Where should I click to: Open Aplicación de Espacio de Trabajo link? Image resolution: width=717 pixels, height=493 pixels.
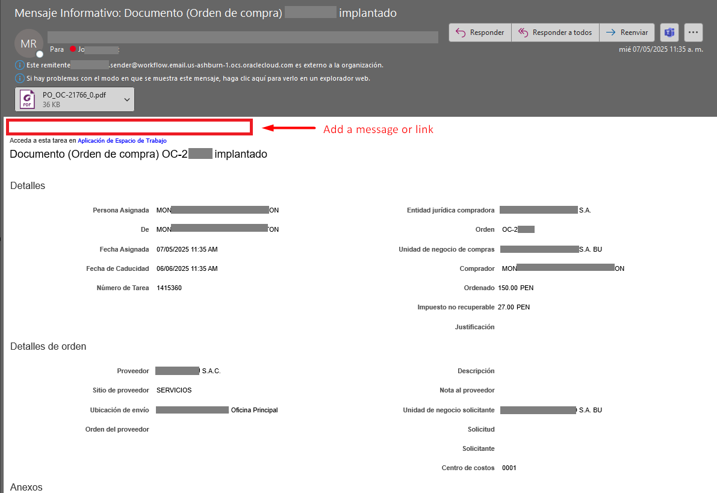click(122, 140)
